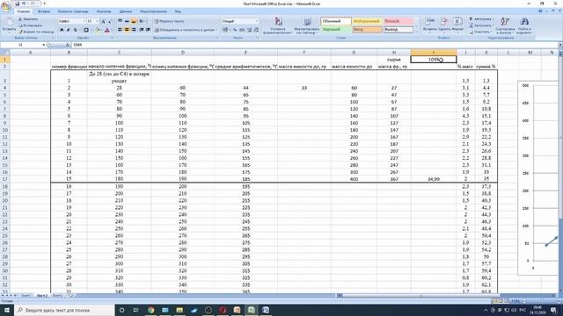
Task: Open Delete cells (Удалить) dropdown
Action: pos(444,25)
